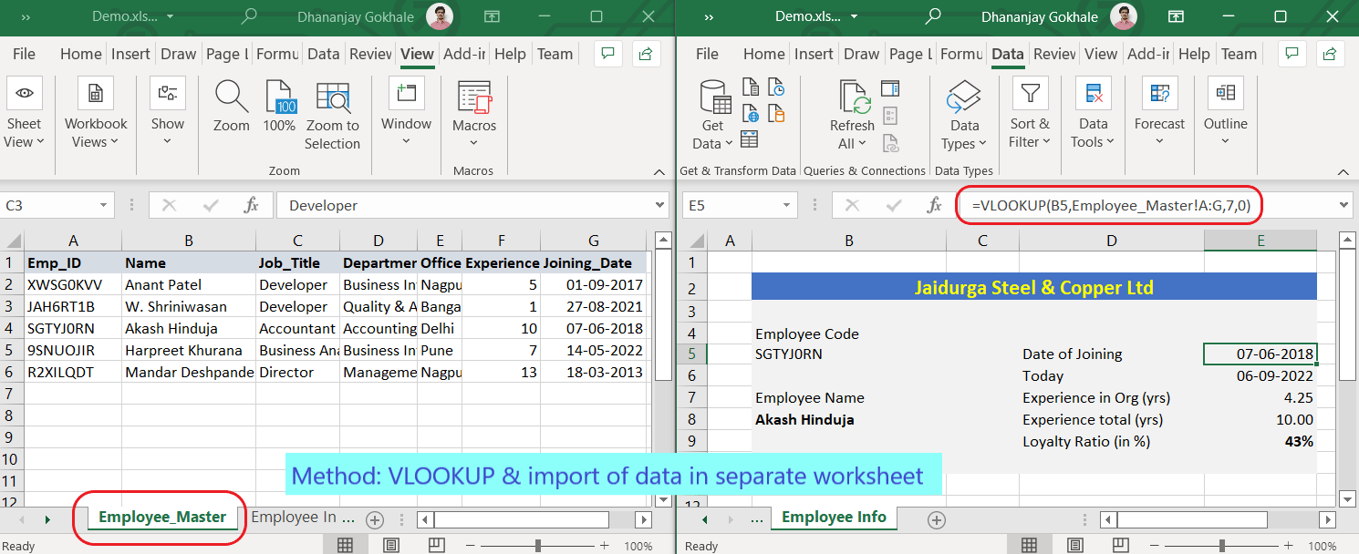Switch to Page Layout view
Screen dimensions: 1359x554
tap(390, 544)
